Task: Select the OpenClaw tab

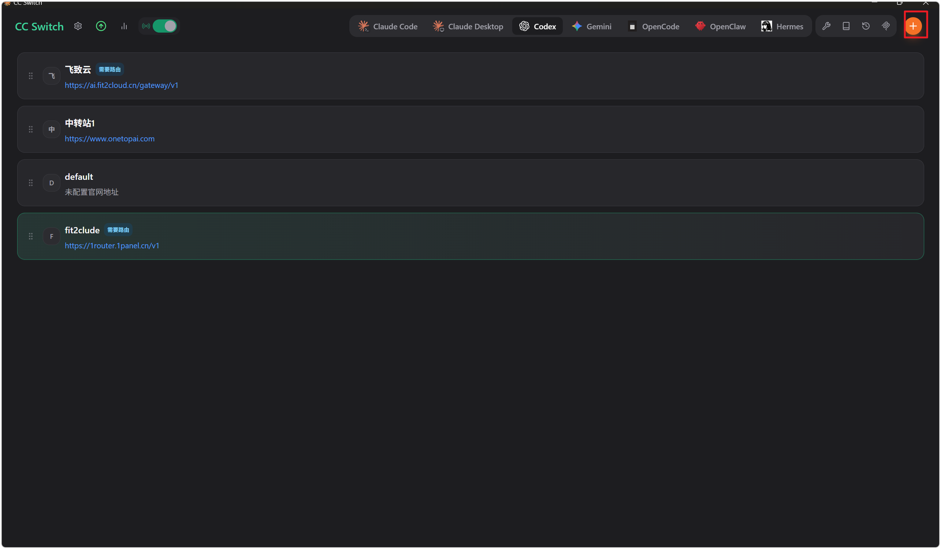Action: 720,26
